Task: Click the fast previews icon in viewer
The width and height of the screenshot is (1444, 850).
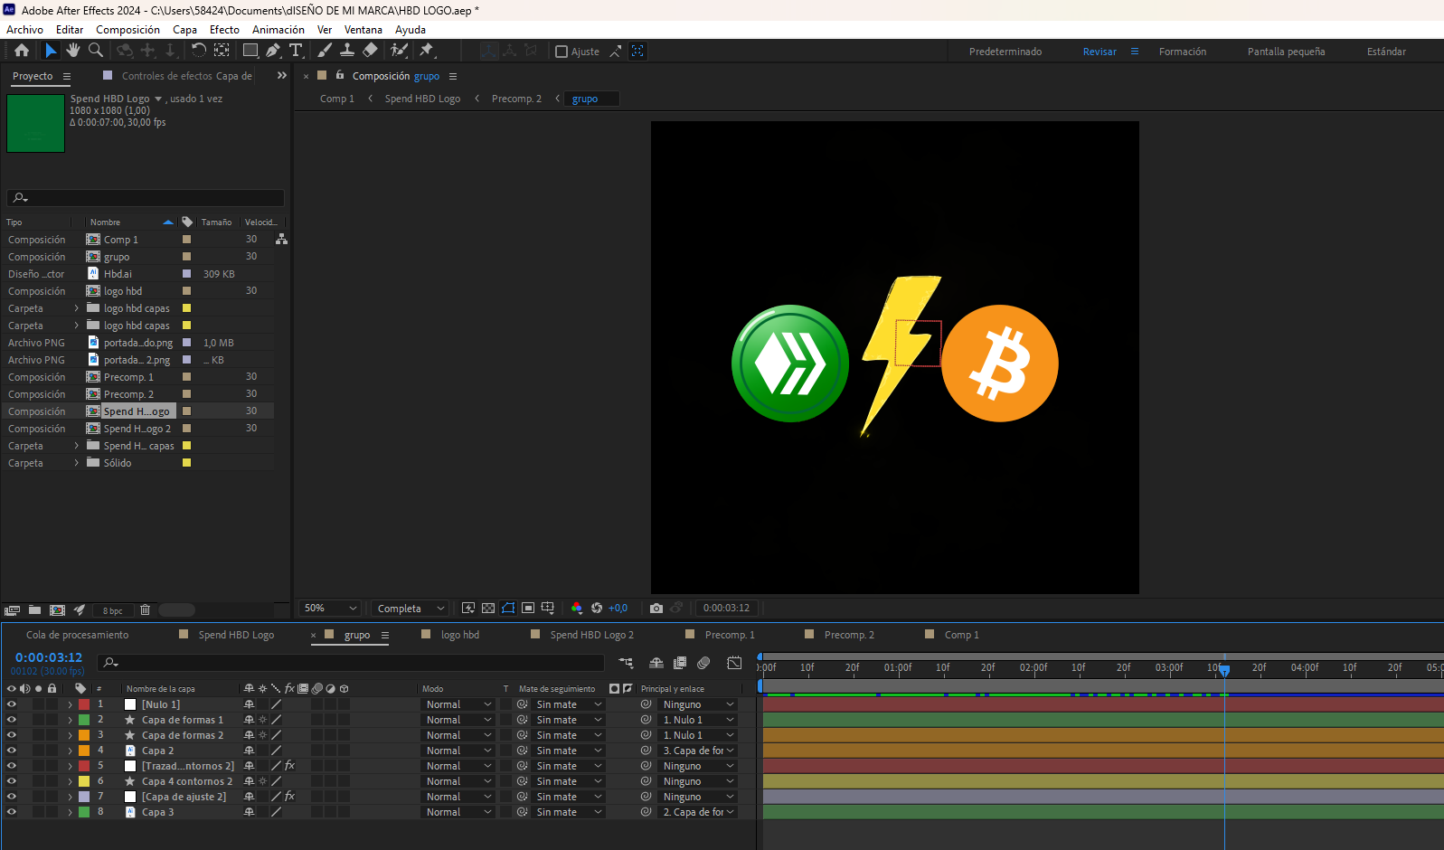Action: click(468, 608)
